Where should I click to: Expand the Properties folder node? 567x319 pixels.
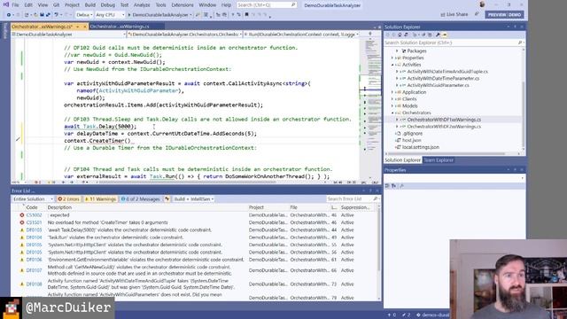pos(392,58)
